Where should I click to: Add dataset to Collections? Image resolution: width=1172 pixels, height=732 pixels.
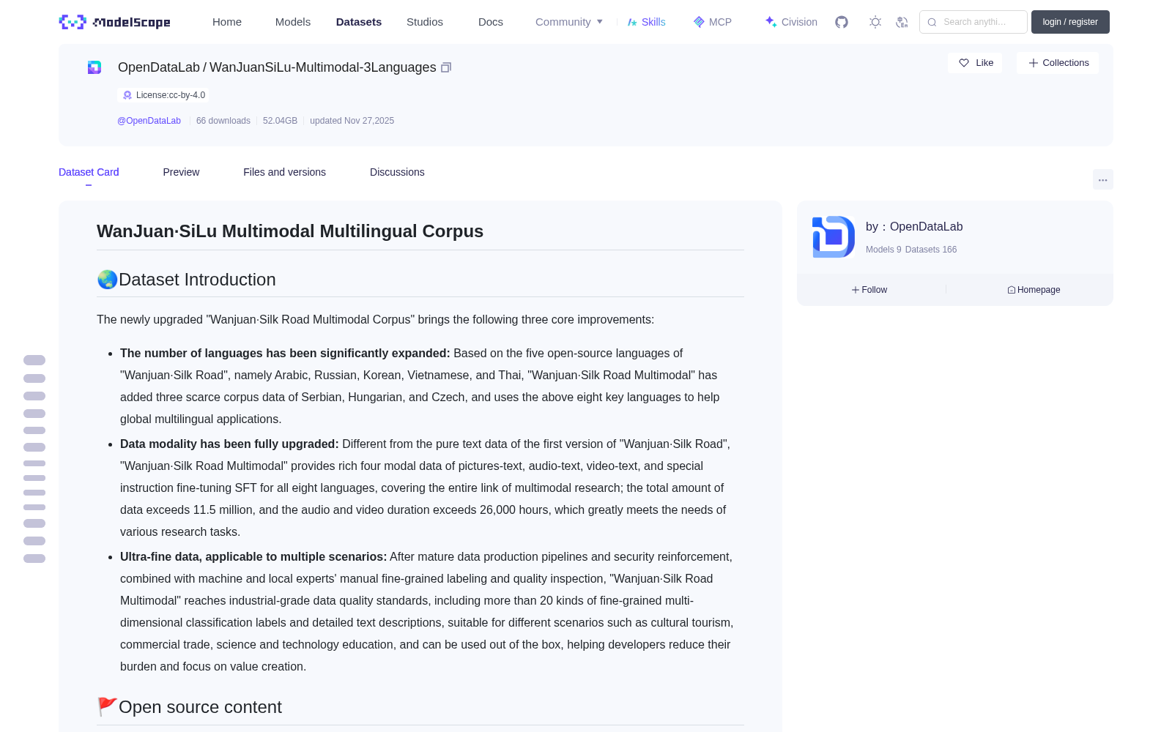point(1058,63)
